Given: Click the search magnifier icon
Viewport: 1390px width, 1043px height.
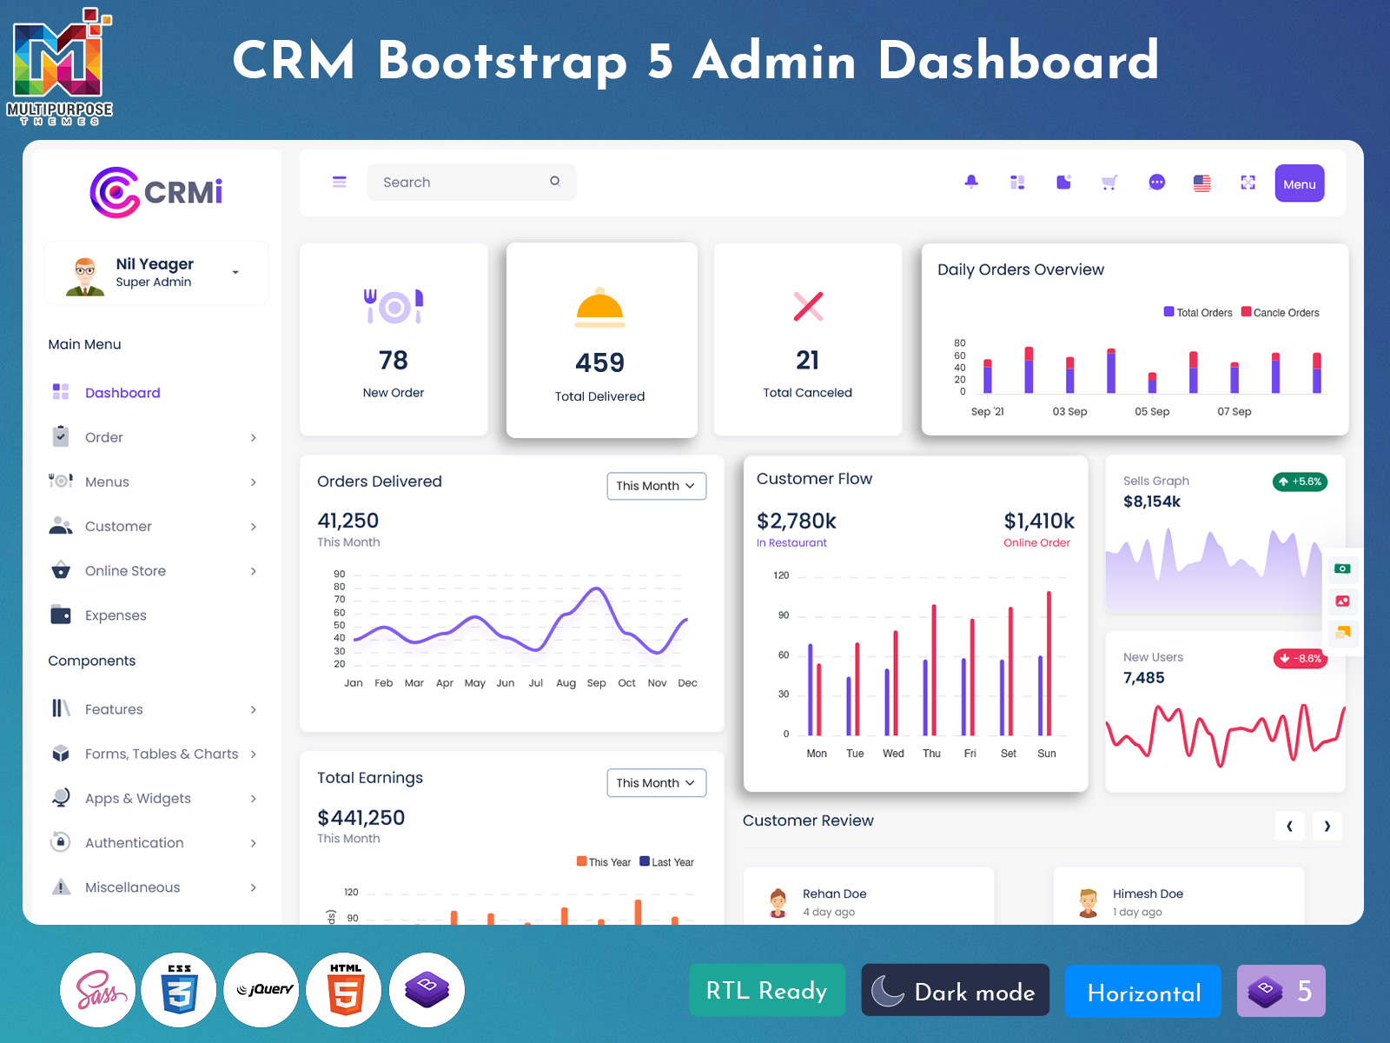Looking at the screenshot, I should (554, 182).
